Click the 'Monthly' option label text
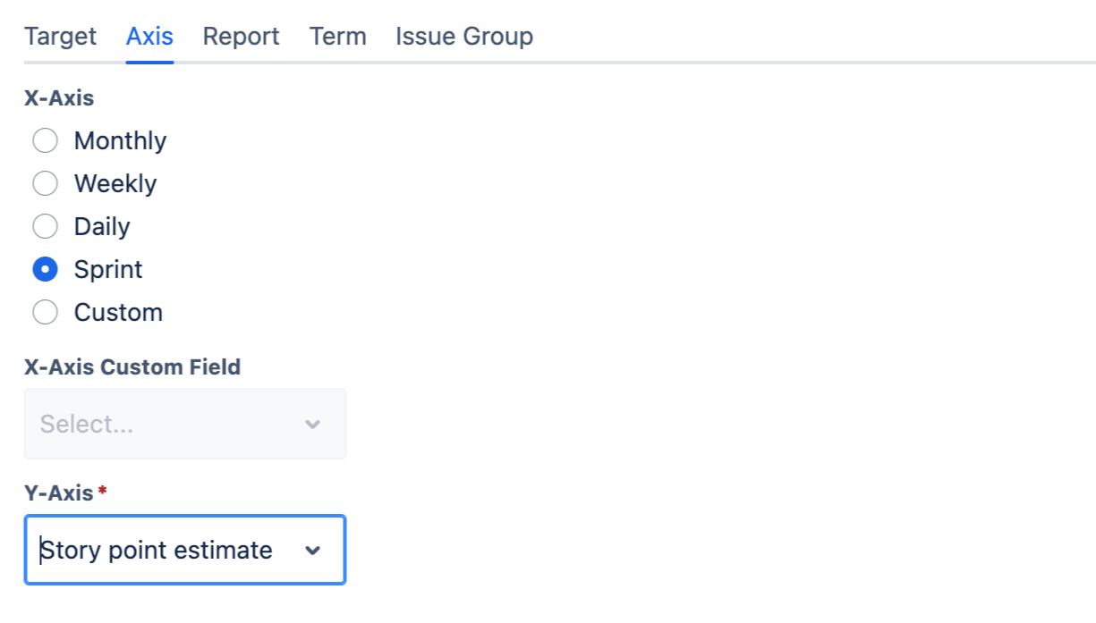The image size is (1096, 623). [120, 141]
